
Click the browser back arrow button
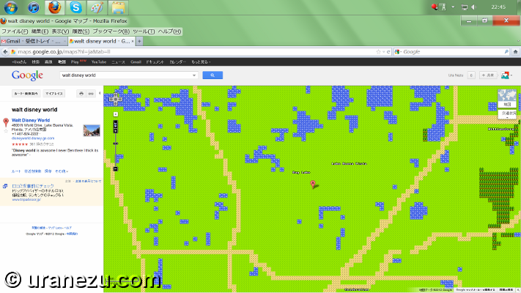pyautogui.click(x=5, y=52)
